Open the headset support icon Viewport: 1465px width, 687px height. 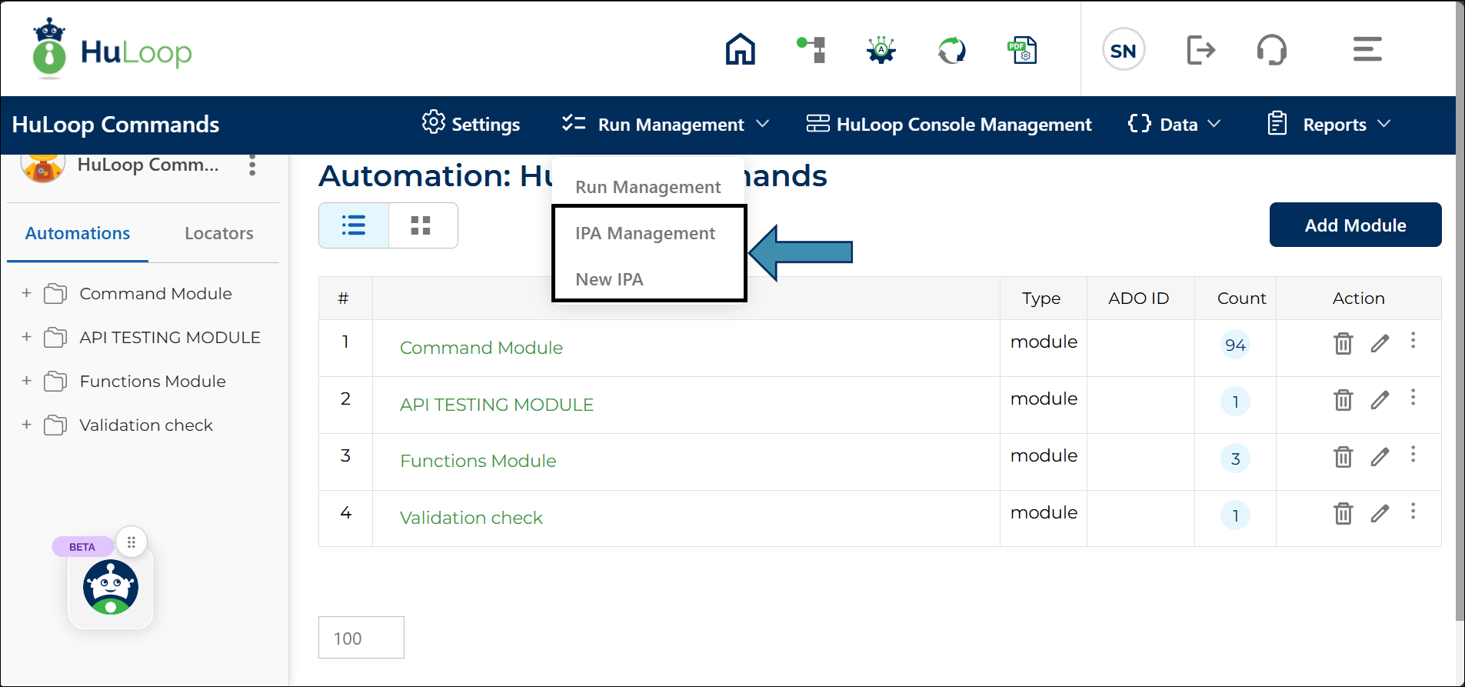point(1271,51)
